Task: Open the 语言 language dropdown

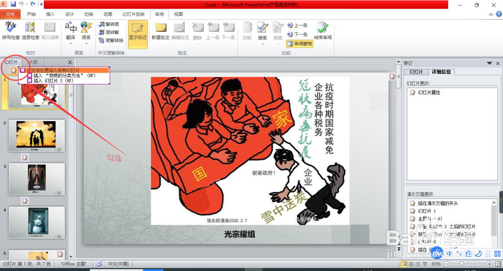Action: [86, 43]
